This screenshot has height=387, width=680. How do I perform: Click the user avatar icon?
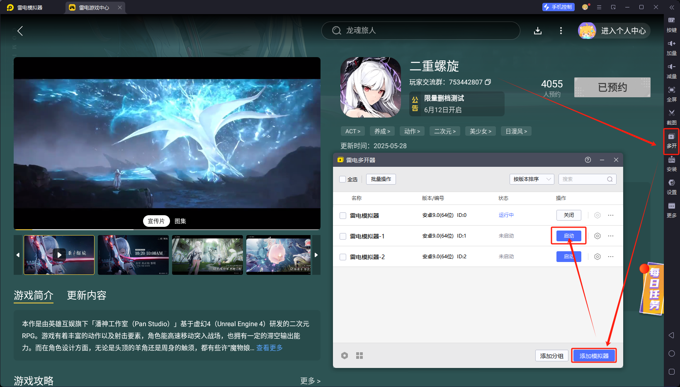tap(587, 31)
